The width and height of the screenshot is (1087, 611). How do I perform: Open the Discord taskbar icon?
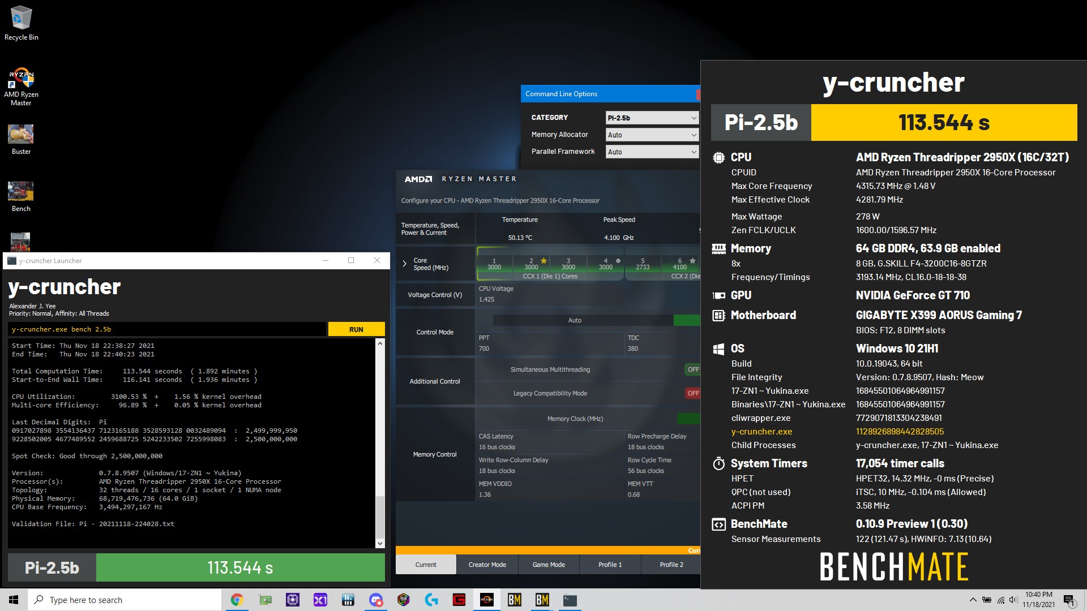tap(376, 600)
